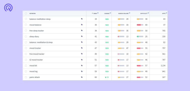Open keyword 't2 mood tracker'

(x=36, y=60)
